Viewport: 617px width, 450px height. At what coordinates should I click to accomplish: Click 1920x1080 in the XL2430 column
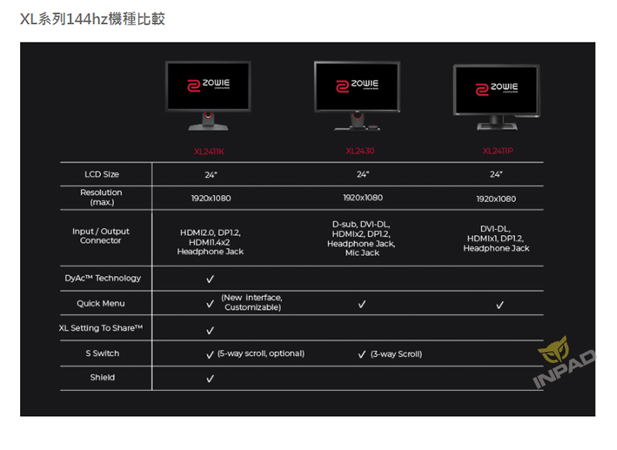[362, 197]
